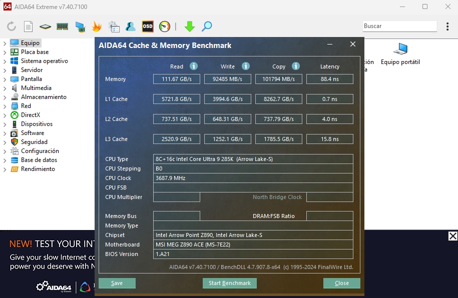Image resolution: width=458 pixels, height=298 pixels.
Task: Click the L1 Cache Read value 5721.8 GB/s
Action: click(176, 99)
